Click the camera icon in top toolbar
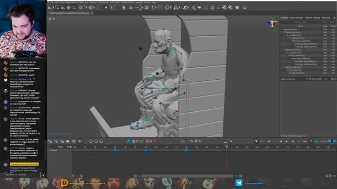This screenshot has height=189, width=337. tap(200, 7)
